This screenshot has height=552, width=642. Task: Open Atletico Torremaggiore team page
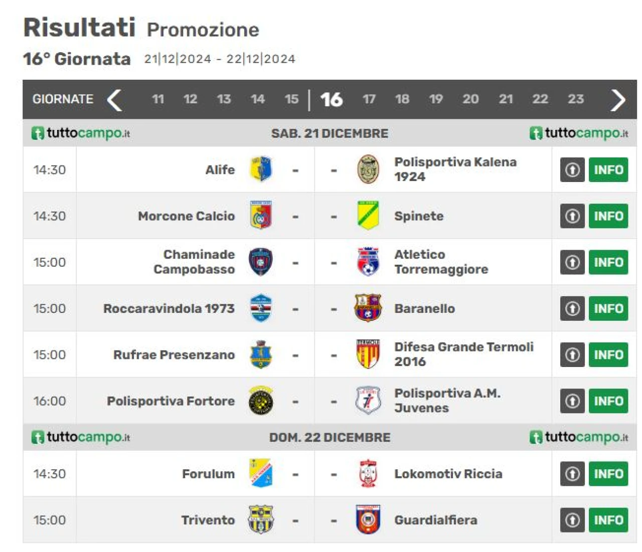pyautogui.click(x=441, y=262)
